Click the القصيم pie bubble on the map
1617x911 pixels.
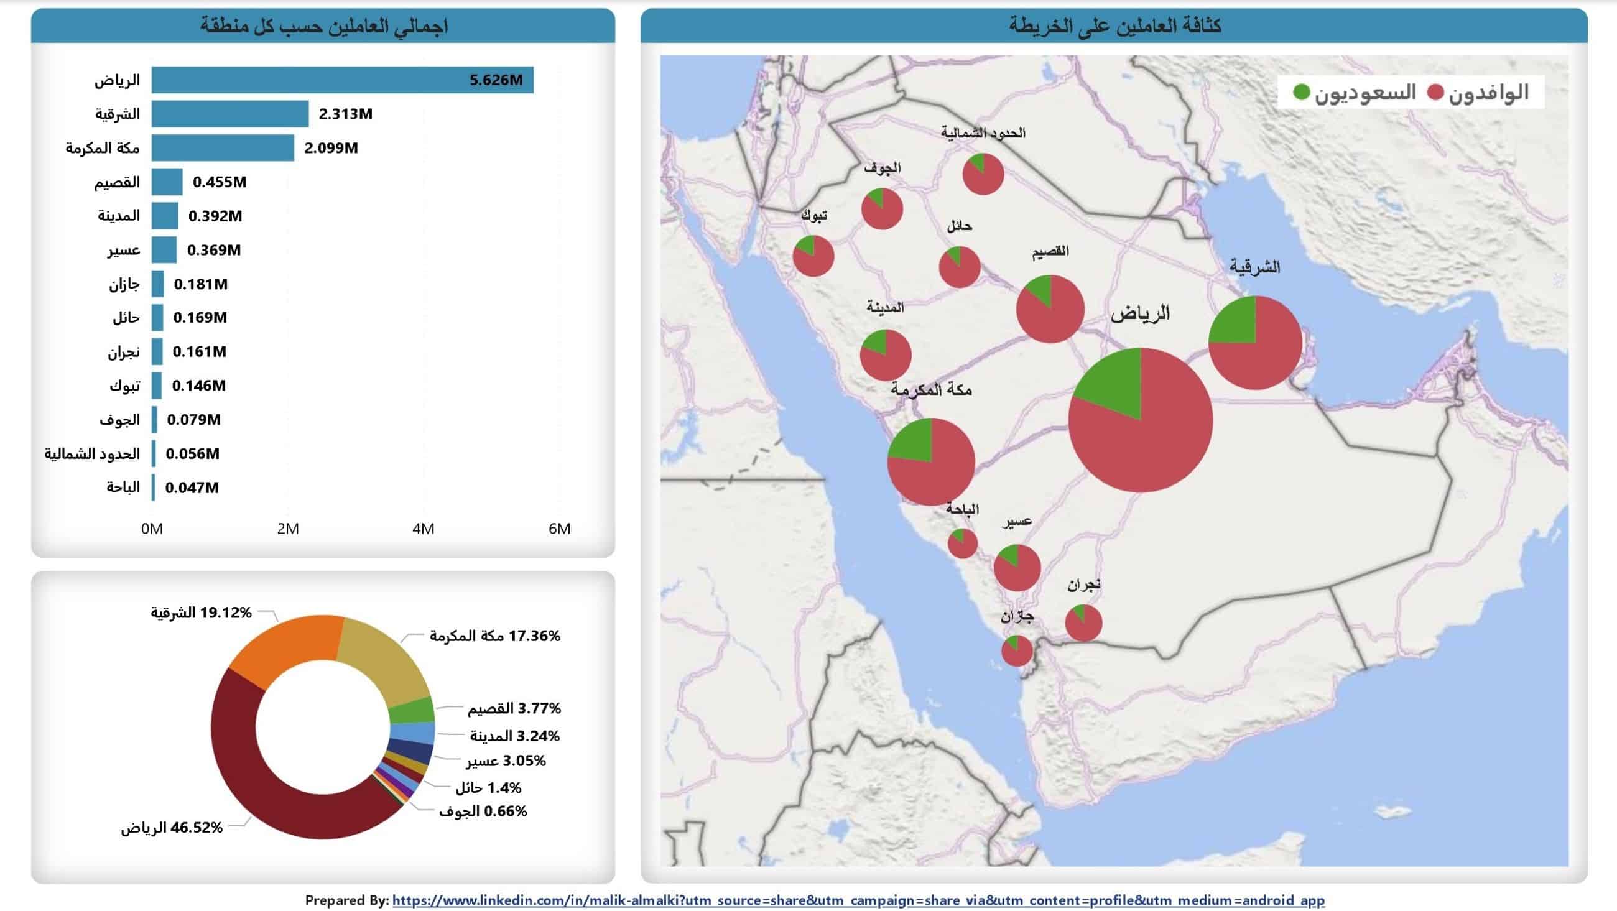(x=1050, y=308)
